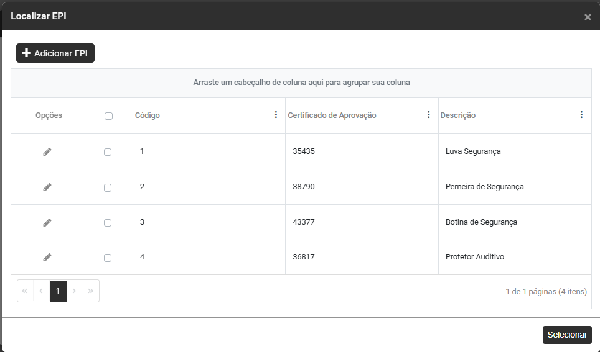Sort by Descrição column header
The image size is (600, 352).
(x=458, y=115)
